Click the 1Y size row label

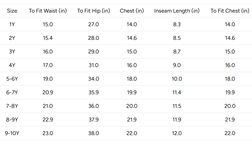[12, 24]
